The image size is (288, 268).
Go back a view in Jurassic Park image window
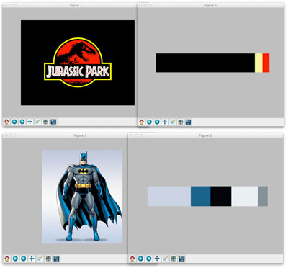click(x=14, y=122)
